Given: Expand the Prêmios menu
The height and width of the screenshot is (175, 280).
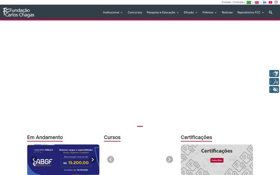Looking at the screenshot, I should click(210, 12).
